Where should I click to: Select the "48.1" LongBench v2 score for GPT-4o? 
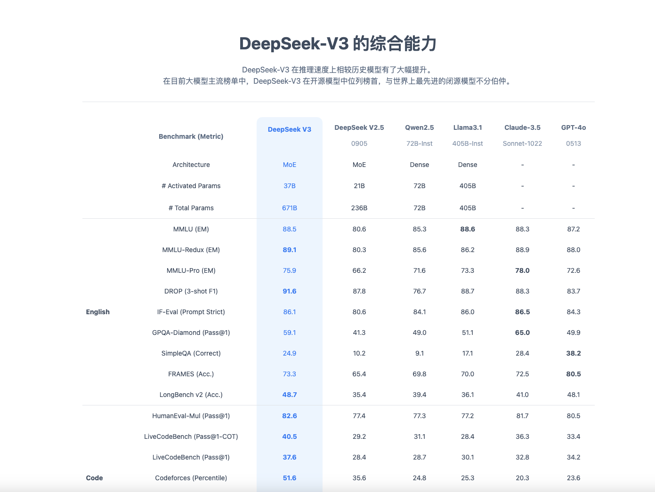[x=574, y=395]
